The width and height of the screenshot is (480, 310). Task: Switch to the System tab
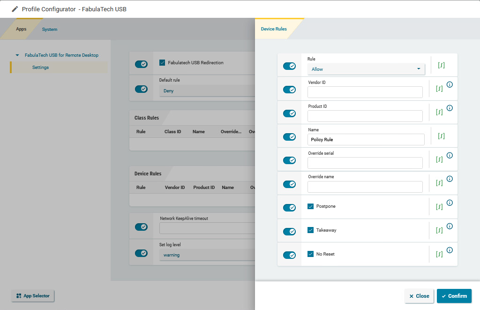(50, 30)
